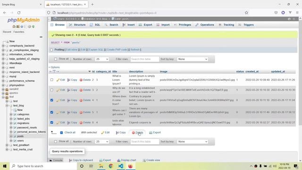Open the Console button at bottom
The width and height of the screenshot is (302, 170).
[56, 160]
